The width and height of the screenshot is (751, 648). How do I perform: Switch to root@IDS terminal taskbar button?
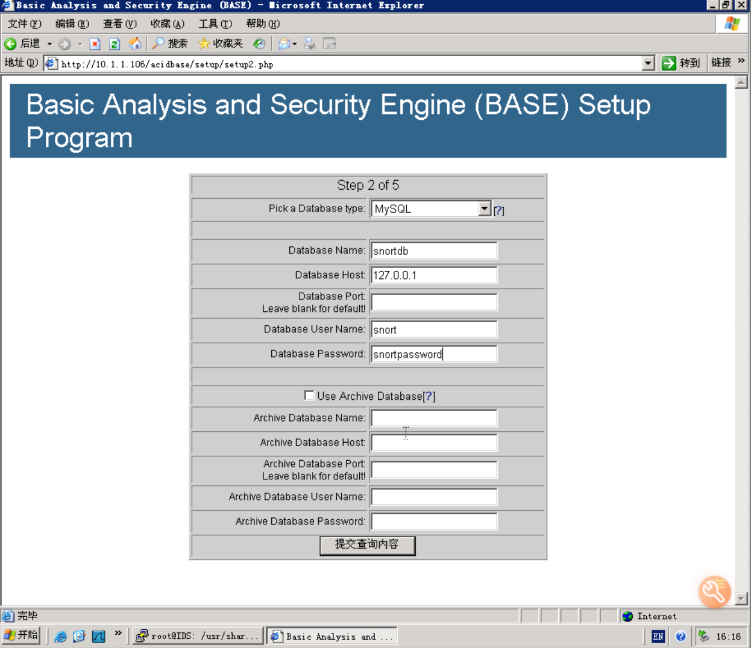pos(198,636)
